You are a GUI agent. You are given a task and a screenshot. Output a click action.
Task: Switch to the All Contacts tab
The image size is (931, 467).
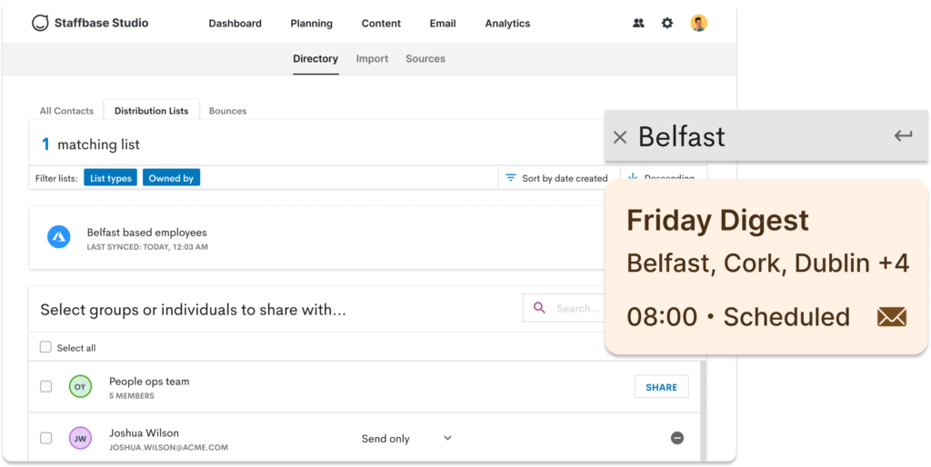click(66, 110)
